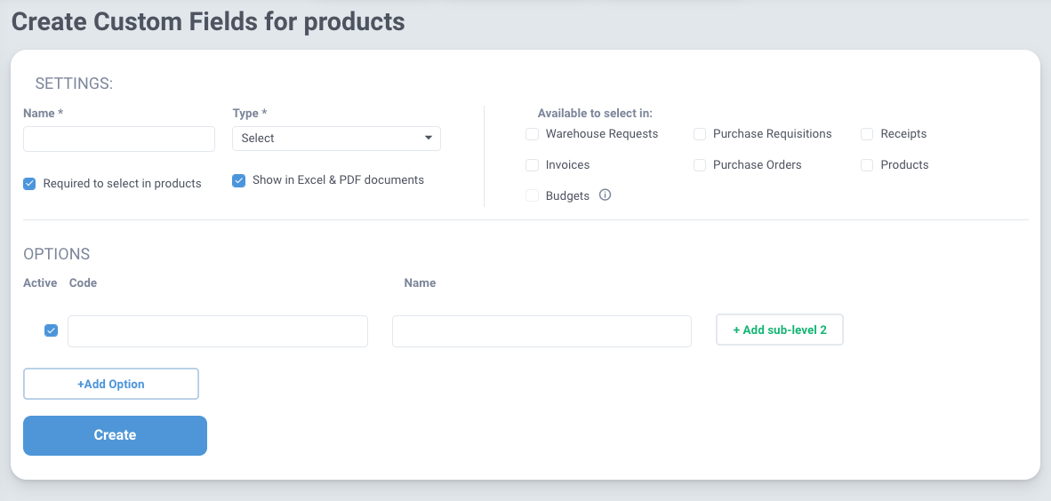Toggle the Budgets checkbox

533,195
